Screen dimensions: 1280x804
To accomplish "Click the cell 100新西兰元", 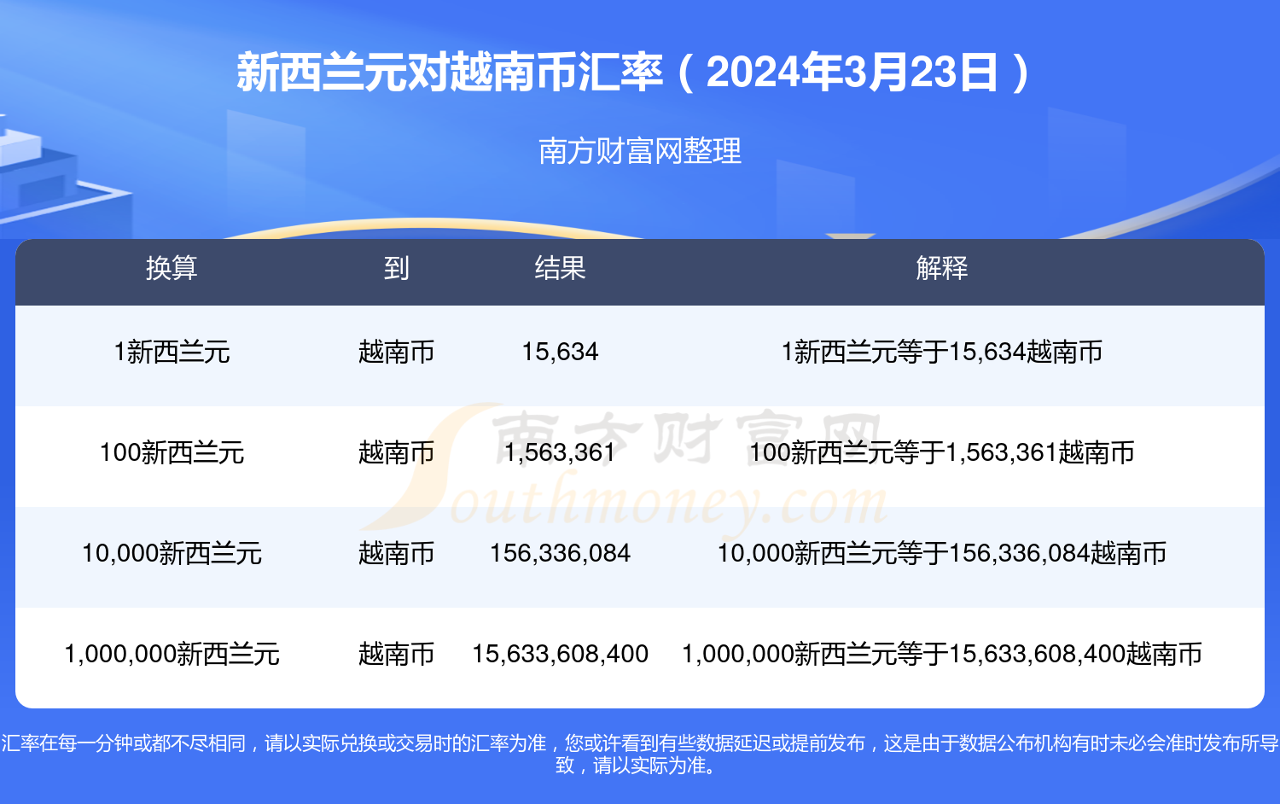I will tap(172, 452).
